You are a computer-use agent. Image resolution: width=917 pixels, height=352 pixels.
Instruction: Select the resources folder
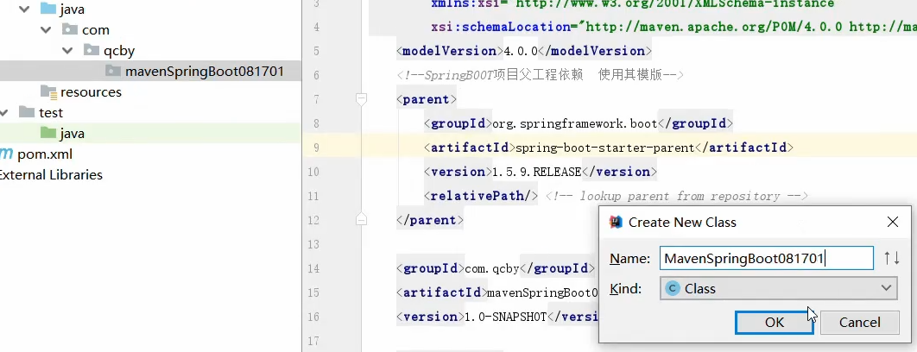[91, 91]
